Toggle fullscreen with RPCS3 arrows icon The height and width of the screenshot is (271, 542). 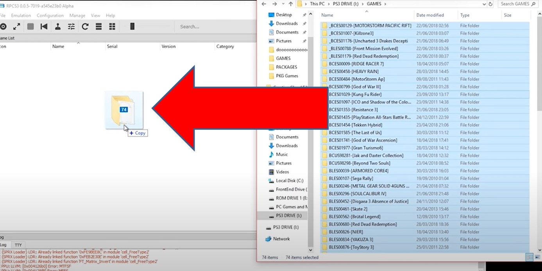[x=17, y=27]
